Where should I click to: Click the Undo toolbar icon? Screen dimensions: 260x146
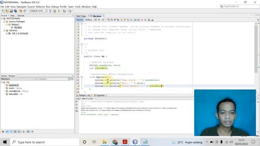(x=21, y=11)
